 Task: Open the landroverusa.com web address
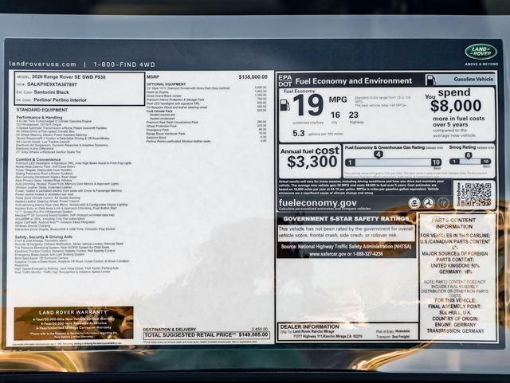(42, 64)
